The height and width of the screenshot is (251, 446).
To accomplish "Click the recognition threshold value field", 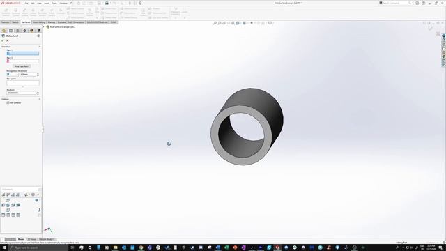I will 28,75.
